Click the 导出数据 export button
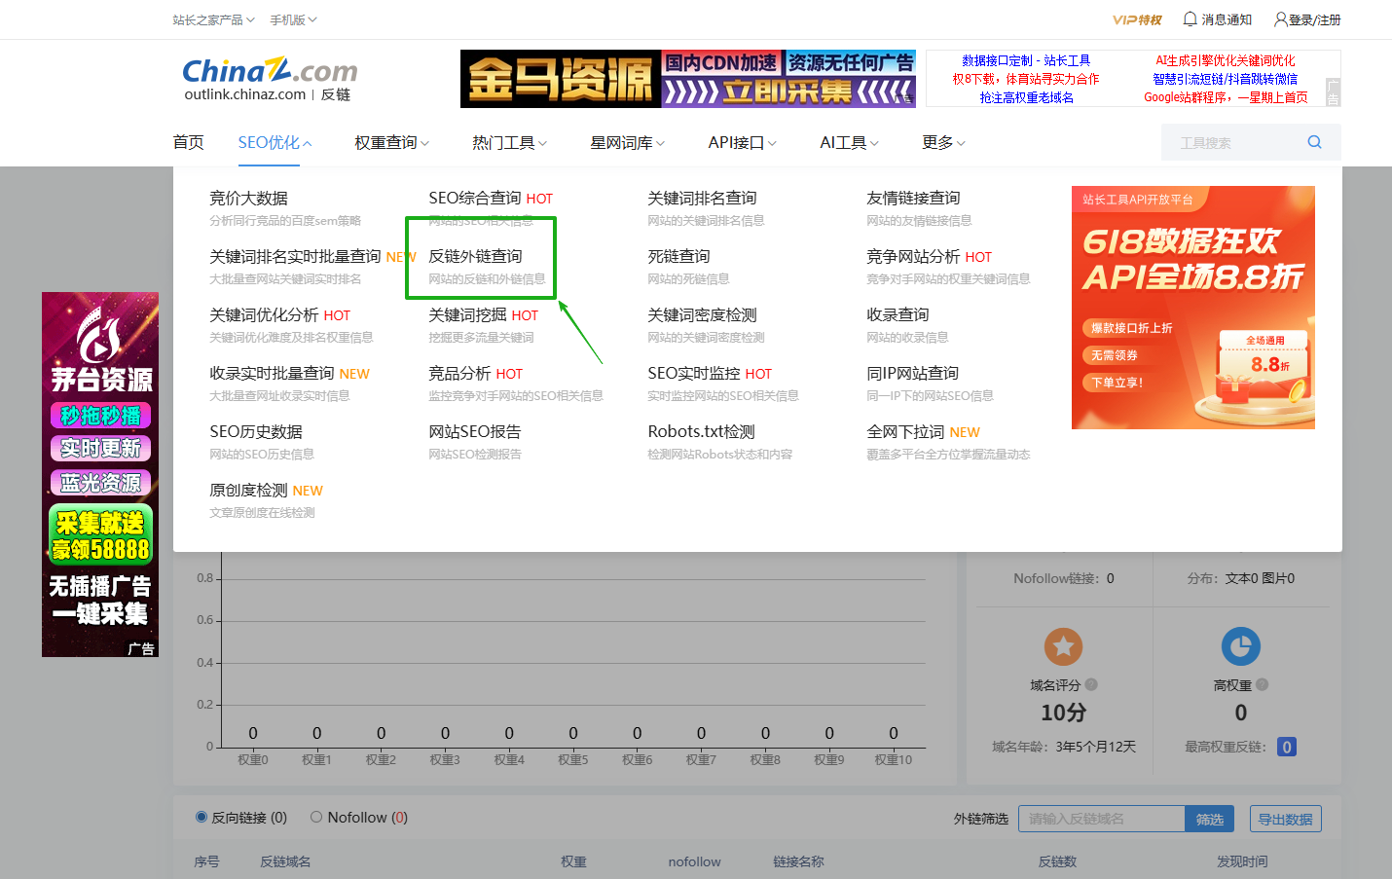Viewport: 1392px width, 879px height. click(1285, 819)
